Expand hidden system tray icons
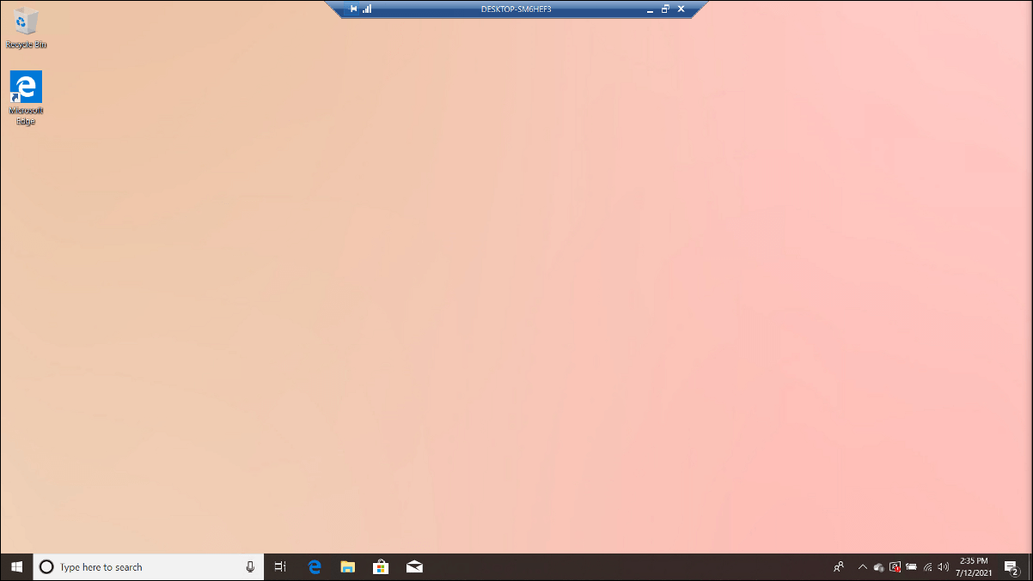 [862, 566]
